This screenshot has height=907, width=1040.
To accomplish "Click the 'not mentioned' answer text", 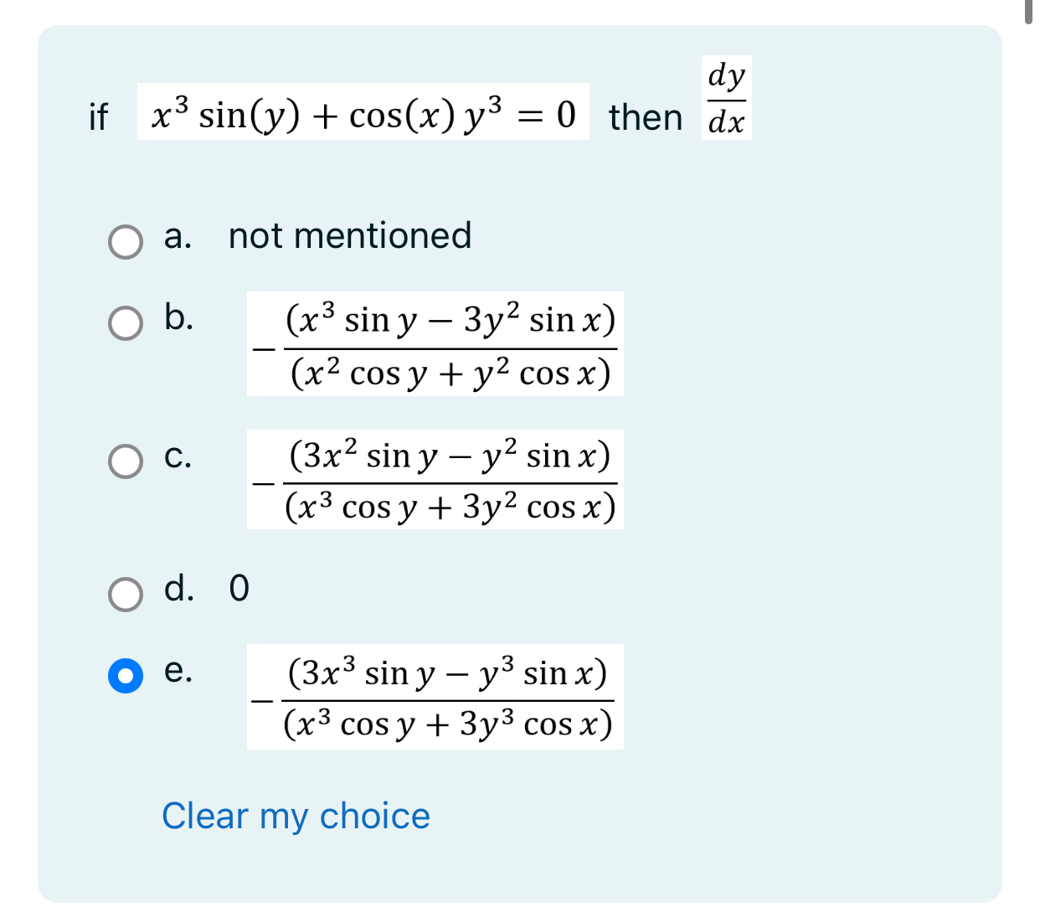I will coord(350,236).
